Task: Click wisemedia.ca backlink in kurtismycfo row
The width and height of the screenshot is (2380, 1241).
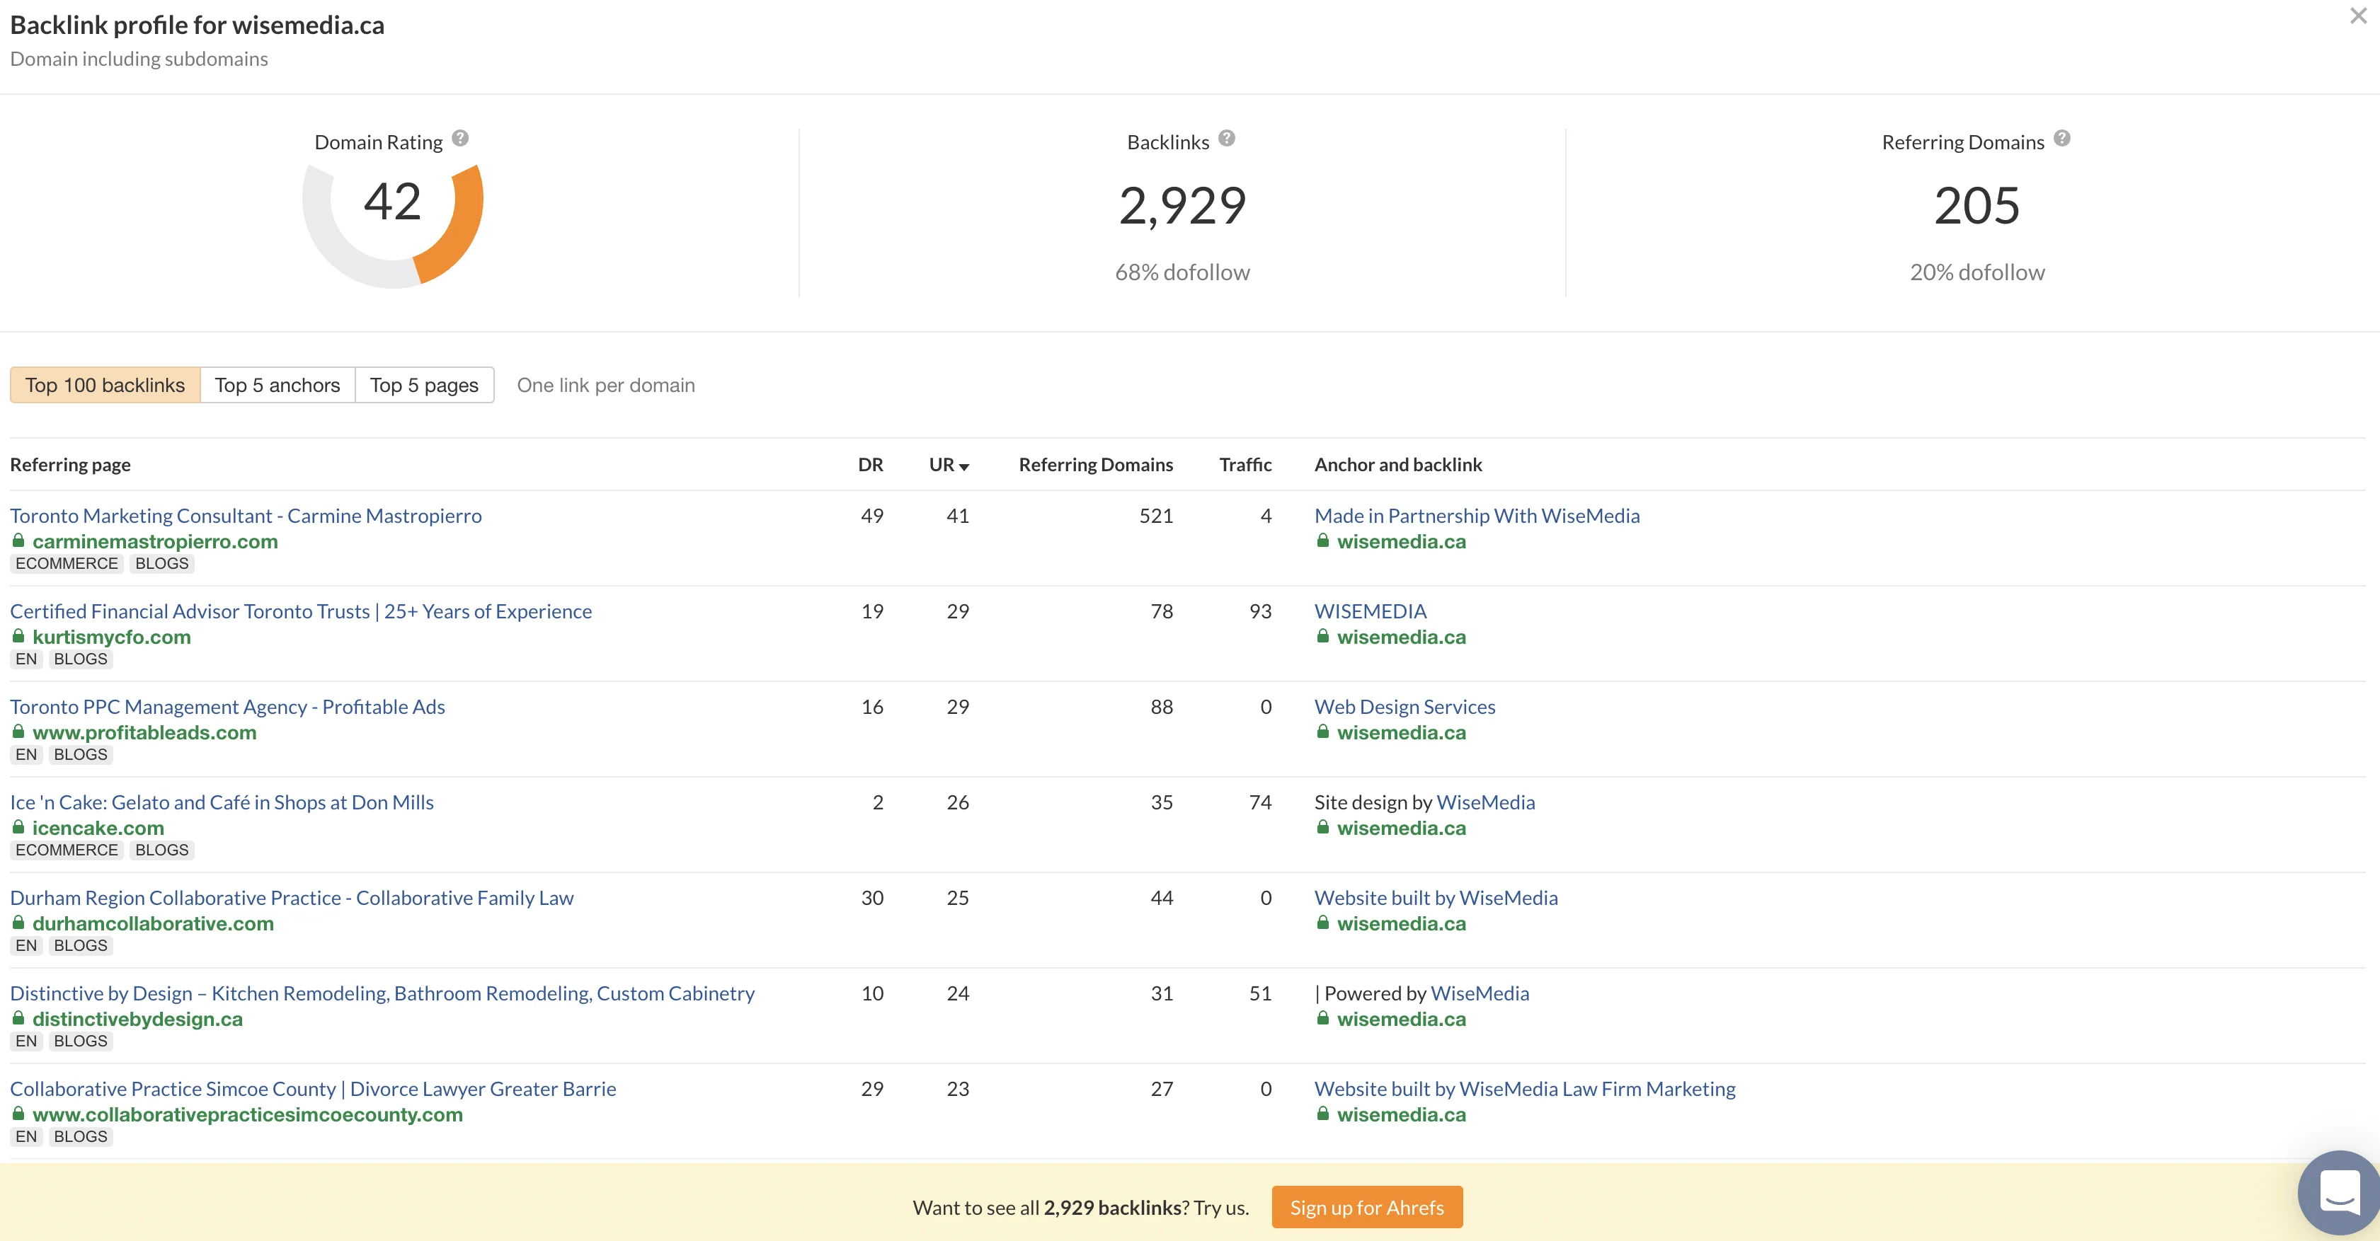Action: pyautogui.click(x=1401, y=637)
